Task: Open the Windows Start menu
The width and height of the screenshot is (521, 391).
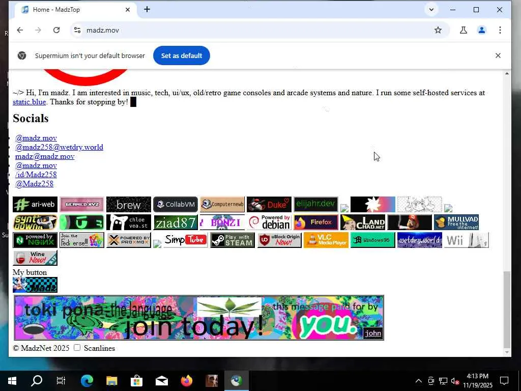Action: pos(12,381)
